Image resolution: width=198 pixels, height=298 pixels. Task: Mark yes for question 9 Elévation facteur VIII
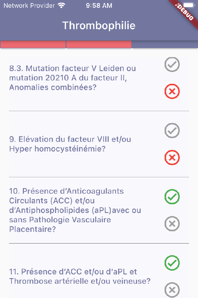[x=172, y=130]
